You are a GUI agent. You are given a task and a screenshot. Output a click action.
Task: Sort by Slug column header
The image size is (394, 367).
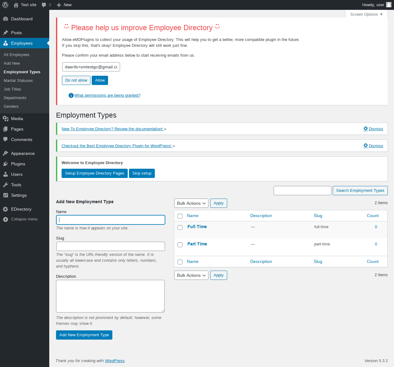[x=318, y=216]
